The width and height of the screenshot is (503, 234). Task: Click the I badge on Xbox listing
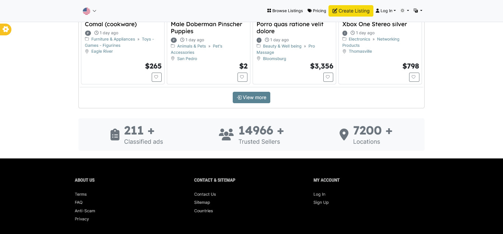tap(345, 33)
